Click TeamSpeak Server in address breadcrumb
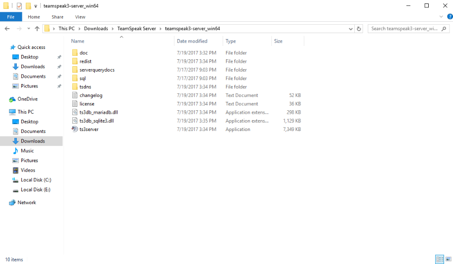The height and width of the screenshot is (264, 453). click(x=136, y=29)
